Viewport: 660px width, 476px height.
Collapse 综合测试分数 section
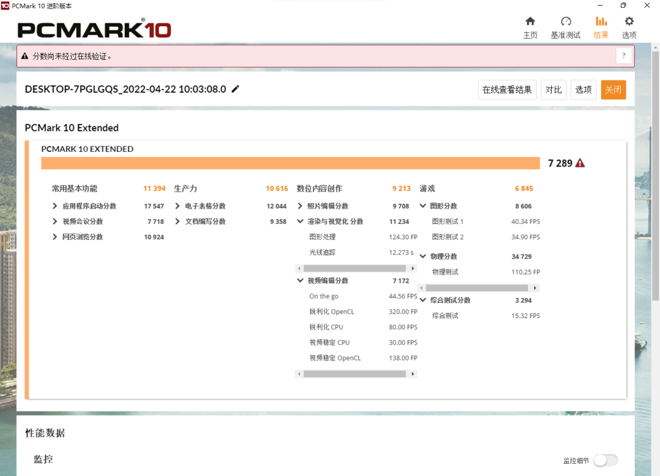pos(423,300)
